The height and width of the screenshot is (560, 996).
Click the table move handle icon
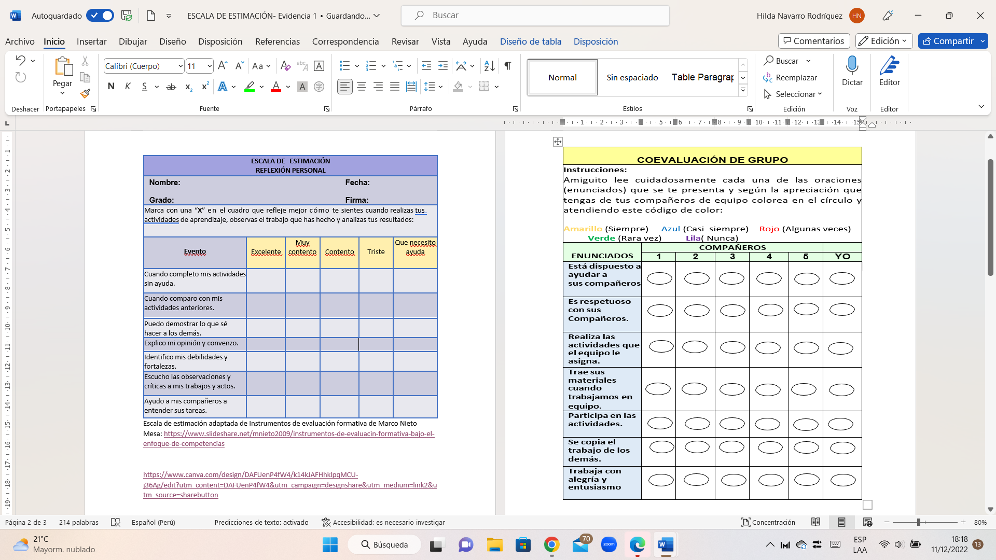tap(558, 142)
